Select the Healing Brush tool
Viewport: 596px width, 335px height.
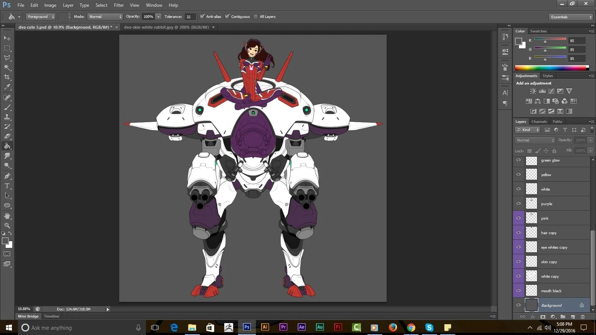(x=7, y=98)
